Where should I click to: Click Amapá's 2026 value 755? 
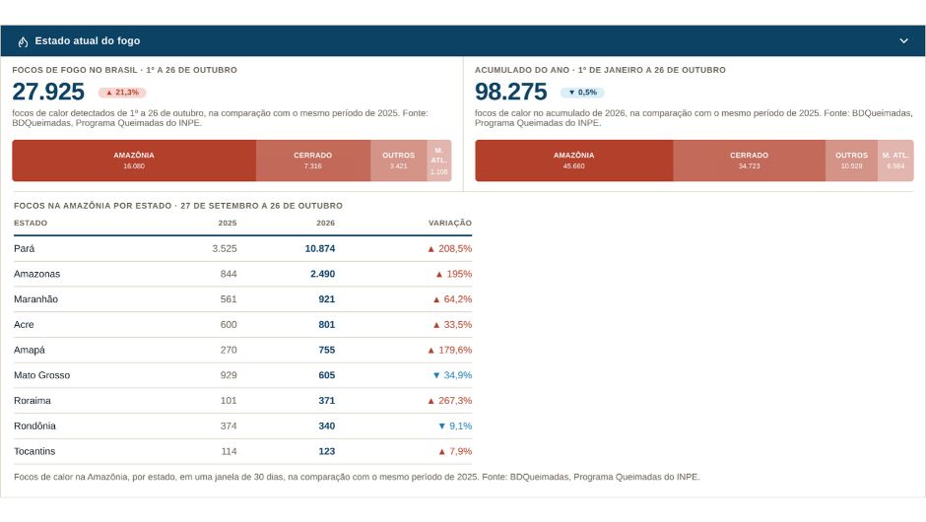pyautogui.click(x=327, y=351)
